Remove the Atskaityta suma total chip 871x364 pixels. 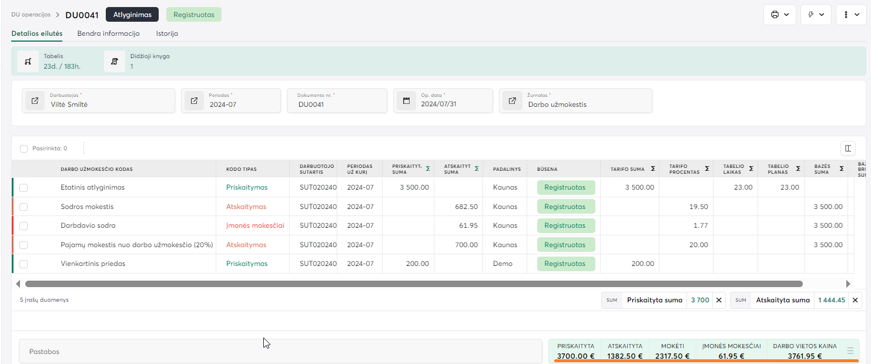[x=855, y=300]
